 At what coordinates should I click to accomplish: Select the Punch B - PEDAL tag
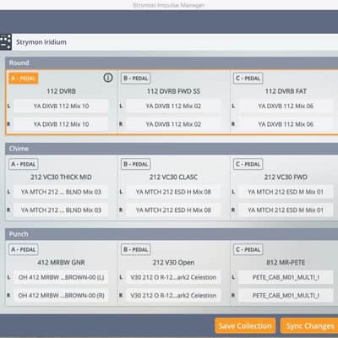click(136, 249)
